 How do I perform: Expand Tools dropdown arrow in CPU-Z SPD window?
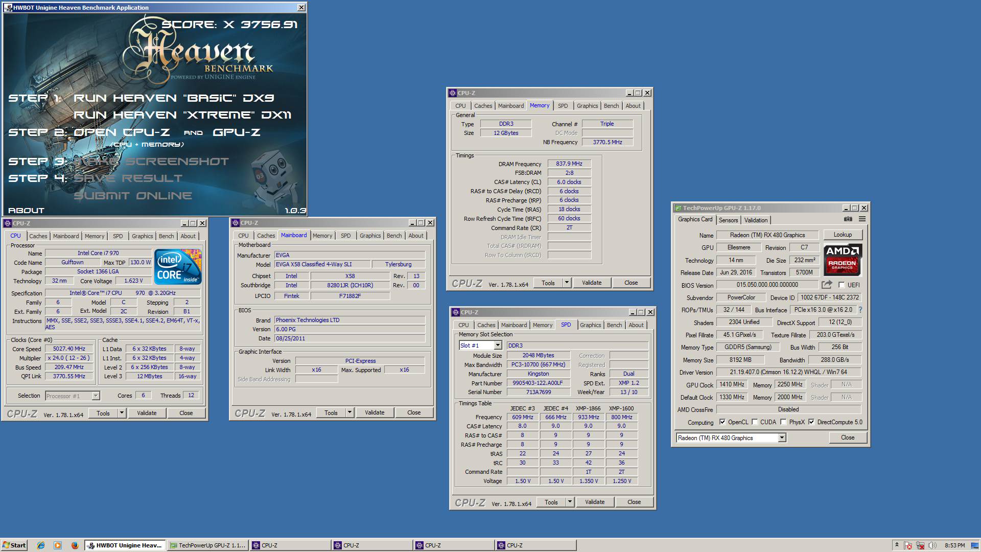570,502
